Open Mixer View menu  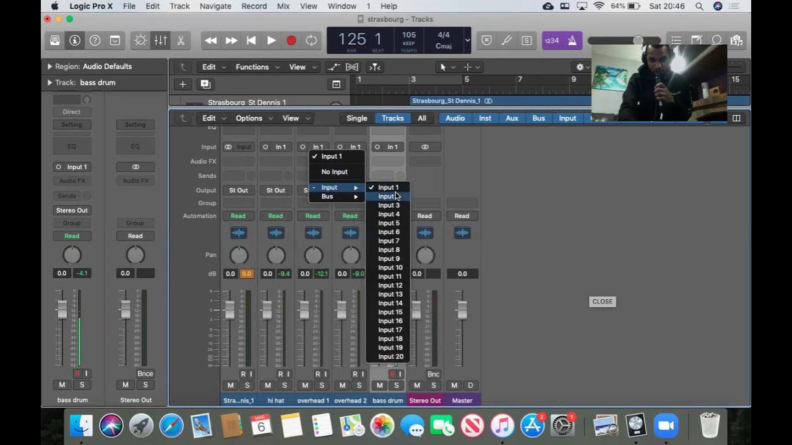tap(295, 118)
